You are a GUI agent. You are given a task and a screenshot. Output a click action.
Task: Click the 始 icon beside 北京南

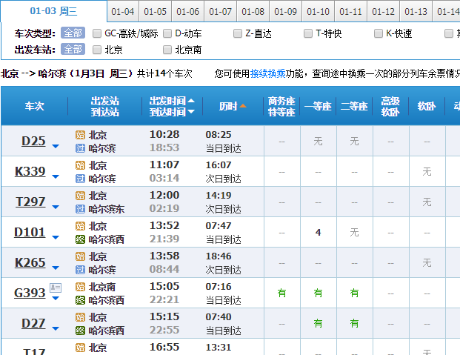(80, 287)
